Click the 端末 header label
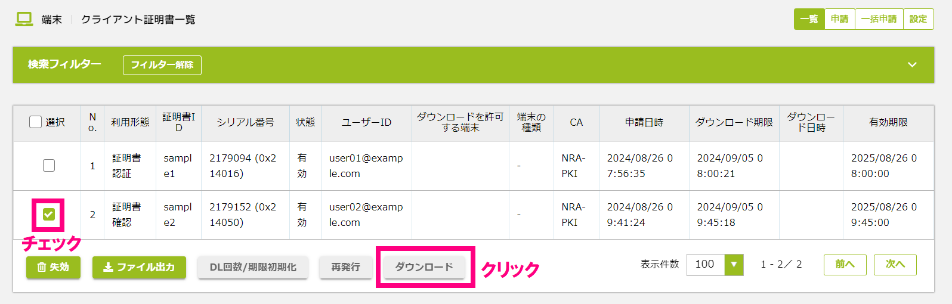Screen dimensions: 952x304 52,20
